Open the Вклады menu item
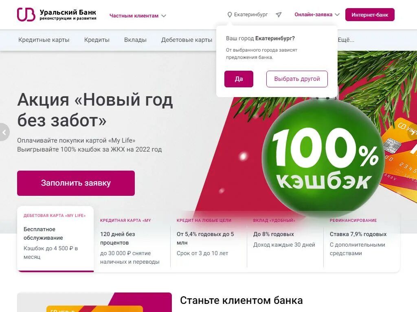 pyautogui.click(x=135, y=40)
